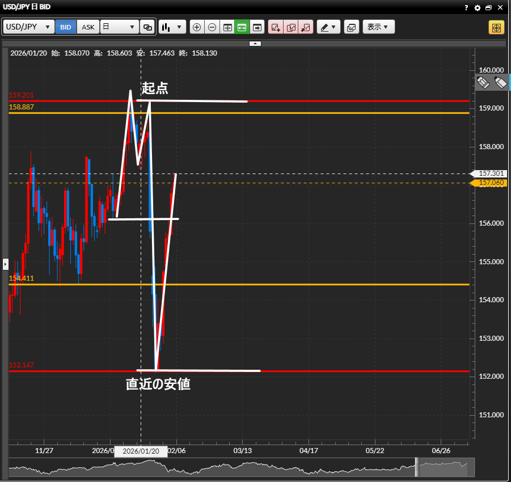This screenshot has height=482, width=511.
Task: Open the 日 timeframe dropdown
Action: pyautogui.click(x=119, y=27)
